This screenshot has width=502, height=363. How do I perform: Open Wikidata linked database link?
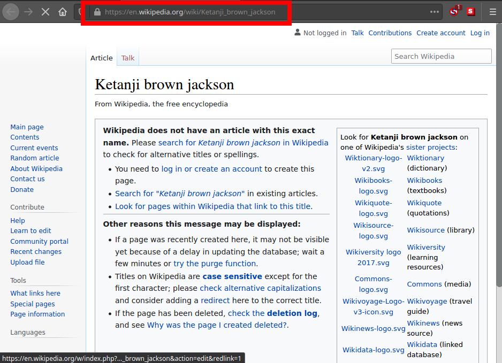point(422,344)
